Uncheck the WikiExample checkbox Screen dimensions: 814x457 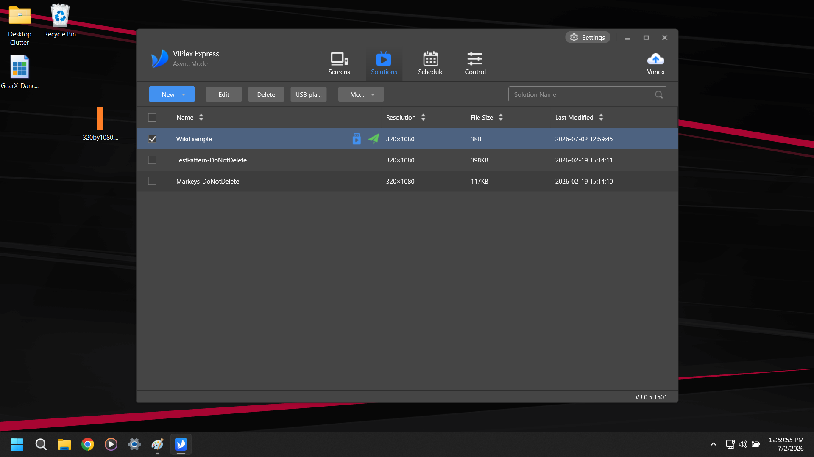pos(152,139)
